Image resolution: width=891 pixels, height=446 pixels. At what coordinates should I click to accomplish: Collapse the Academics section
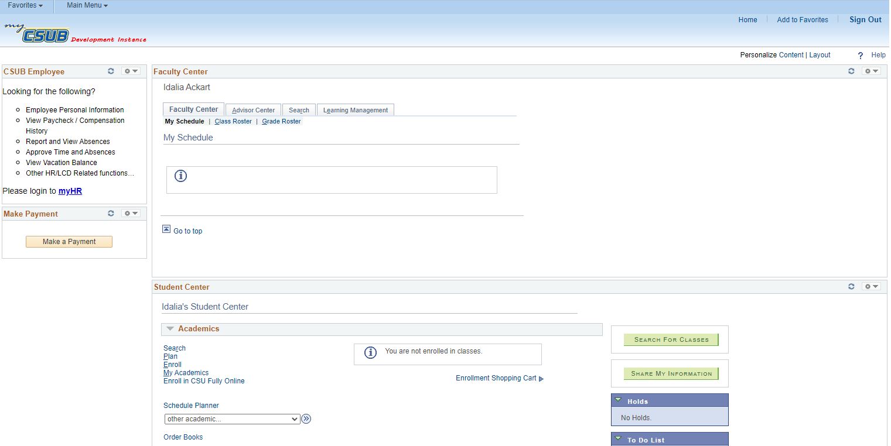170,329
